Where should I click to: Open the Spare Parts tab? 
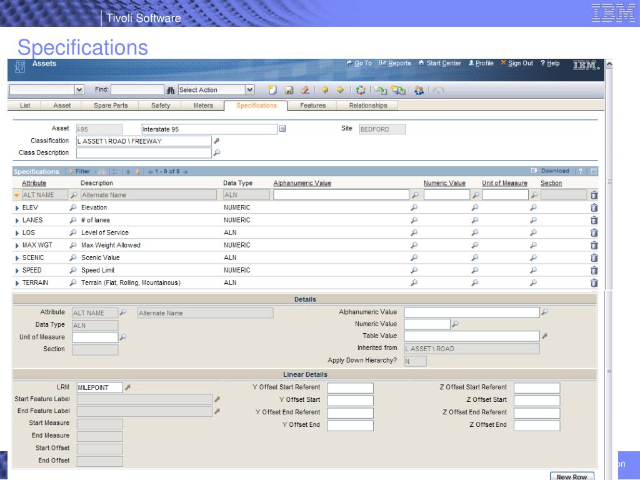pyautogui.click(x=111, y=105)
